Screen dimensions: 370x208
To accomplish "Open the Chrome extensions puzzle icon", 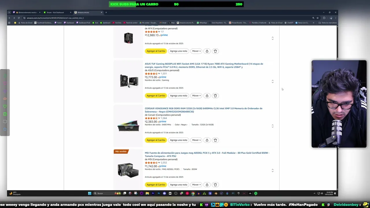I will (x=324, y=18).
